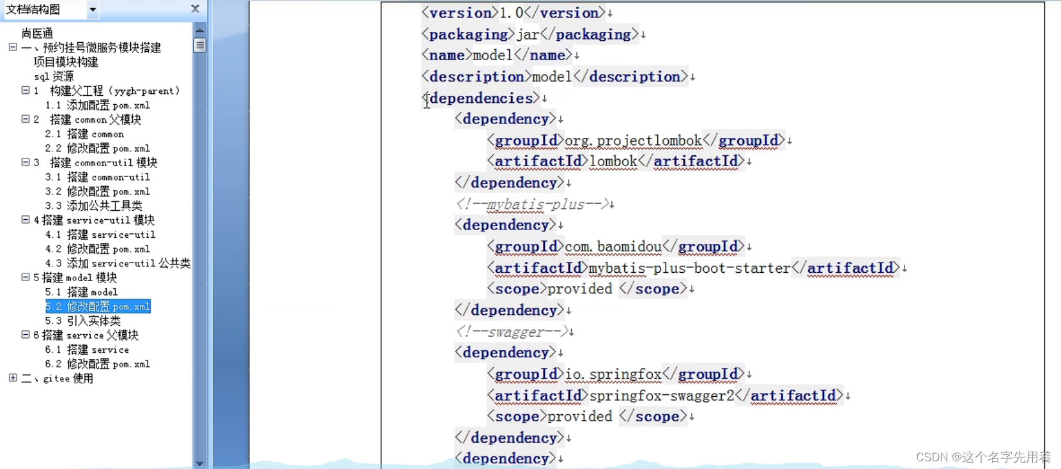Jump to 2.1 搭建 common heading

[x=84, y=134]
